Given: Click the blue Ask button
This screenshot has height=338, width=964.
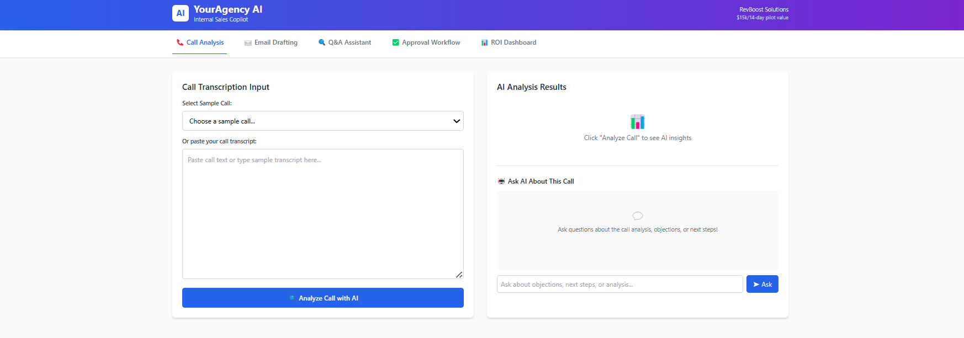Looking at the screenshot, I should (762, 284).
